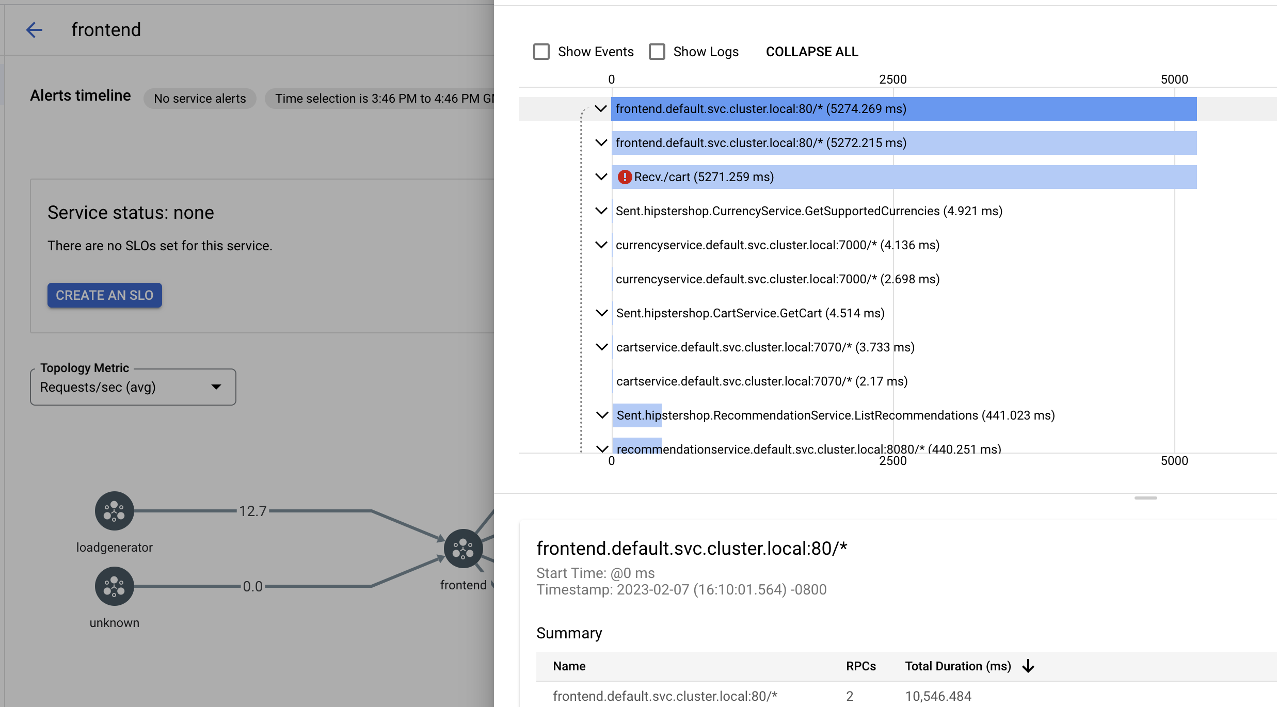The image size is (1277, 707).
Task: Click CREATE AN SLO button
Action: (x=104, y=294)
